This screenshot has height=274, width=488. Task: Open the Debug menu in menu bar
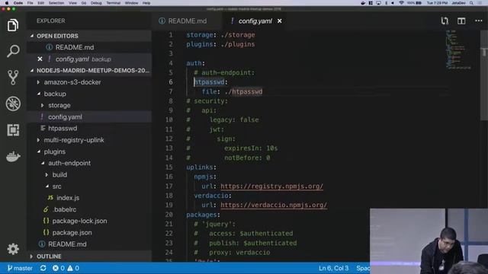[96, 3]
